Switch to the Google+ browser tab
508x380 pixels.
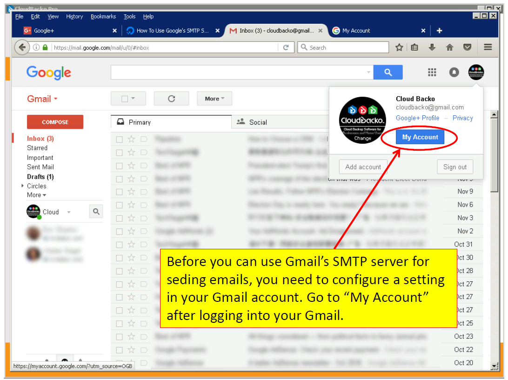(69, 30)
